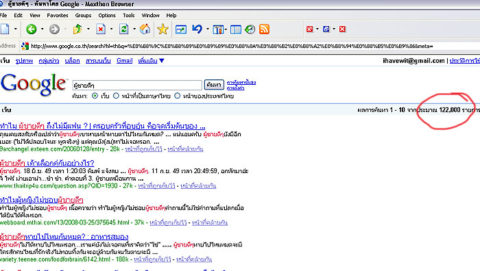Open the File menu
This screenshot has width=480, height=271.
point(3,15)
